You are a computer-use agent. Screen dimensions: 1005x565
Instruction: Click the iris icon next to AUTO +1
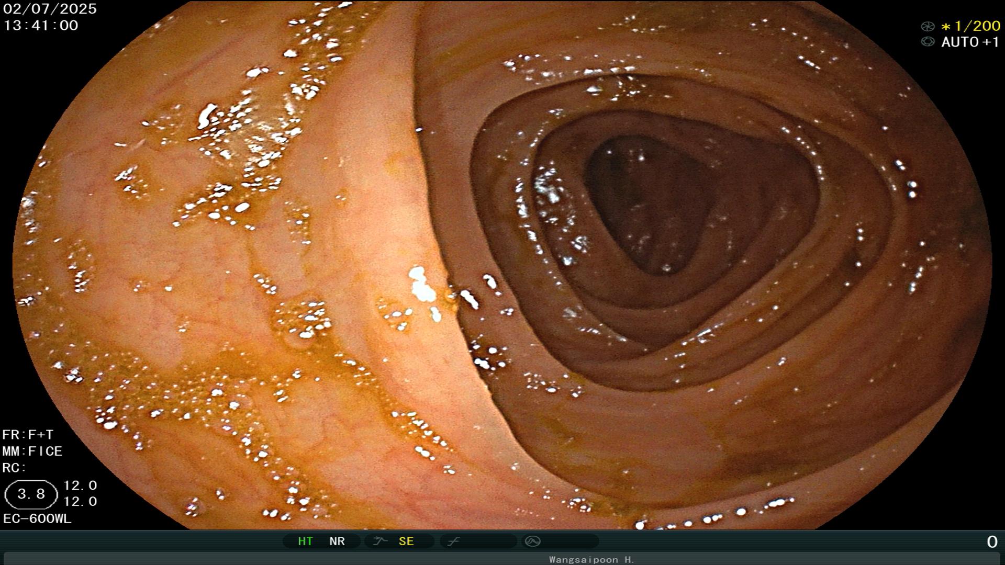click(928, 42)
